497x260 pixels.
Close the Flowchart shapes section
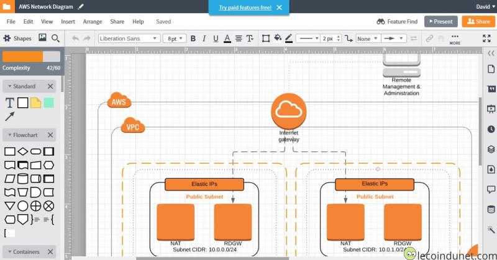point(50,135)
